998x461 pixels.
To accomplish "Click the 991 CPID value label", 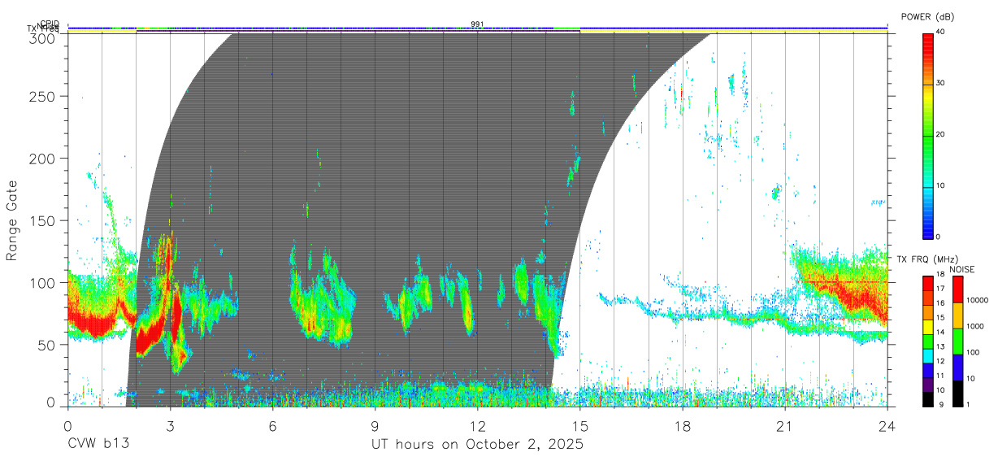I will pyautogui.click(x=477, y=24).
